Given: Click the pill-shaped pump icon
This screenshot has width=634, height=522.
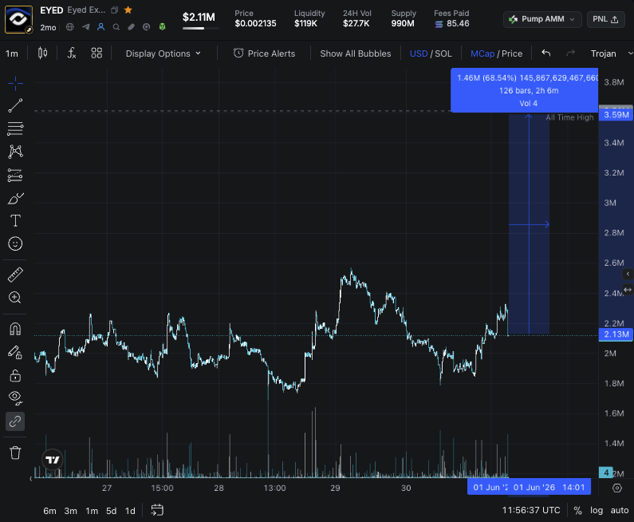Looking at the screenshot, I should [x=131, y=27].
